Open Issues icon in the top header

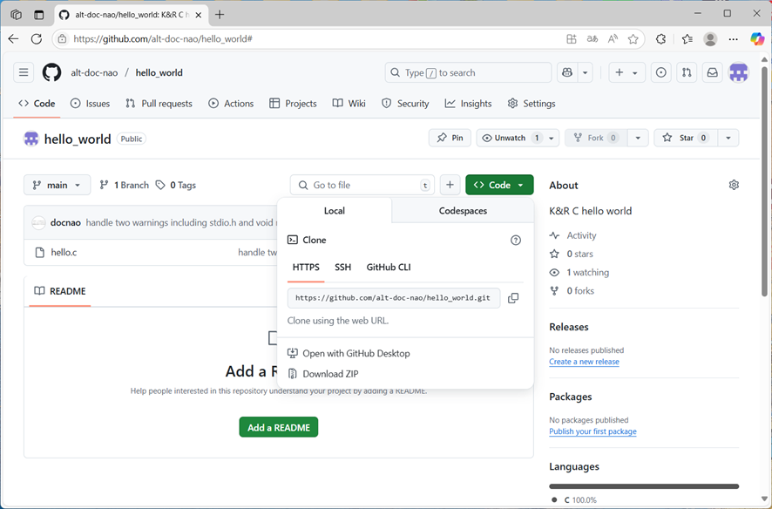point(661,73)
